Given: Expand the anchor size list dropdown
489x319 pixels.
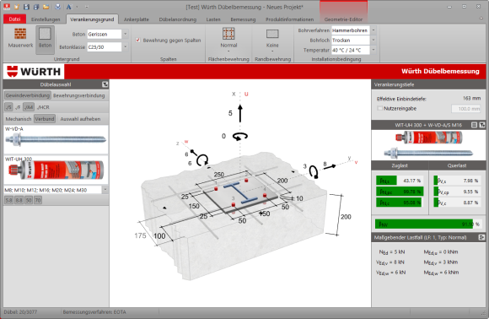Looking at the screenshot, I should tap(105, 190).
